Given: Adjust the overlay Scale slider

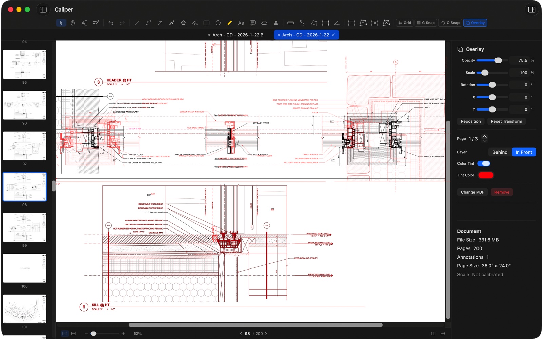Looking at the screenshot, I should 492,73.
